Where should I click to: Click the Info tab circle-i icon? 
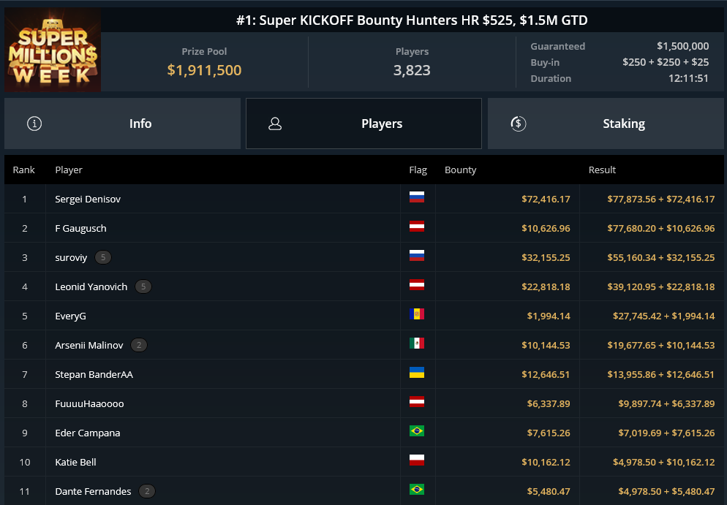[34, 124]
